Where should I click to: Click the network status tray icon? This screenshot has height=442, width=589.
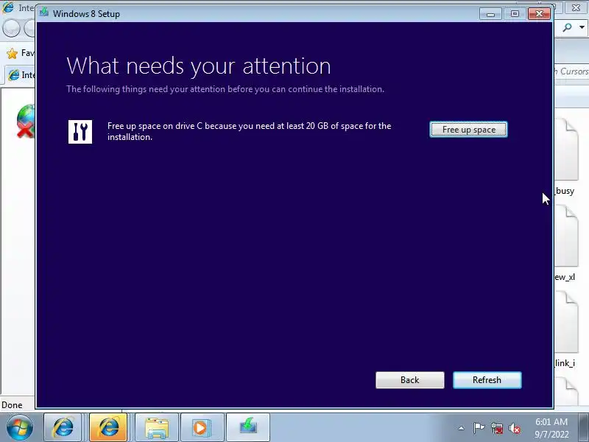pyautogui.click(x=496, y=428)
